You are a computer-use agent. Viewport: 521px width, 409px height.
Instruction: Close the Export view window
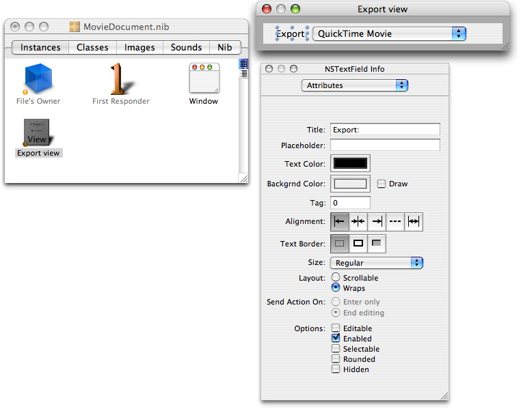(267, 9)
